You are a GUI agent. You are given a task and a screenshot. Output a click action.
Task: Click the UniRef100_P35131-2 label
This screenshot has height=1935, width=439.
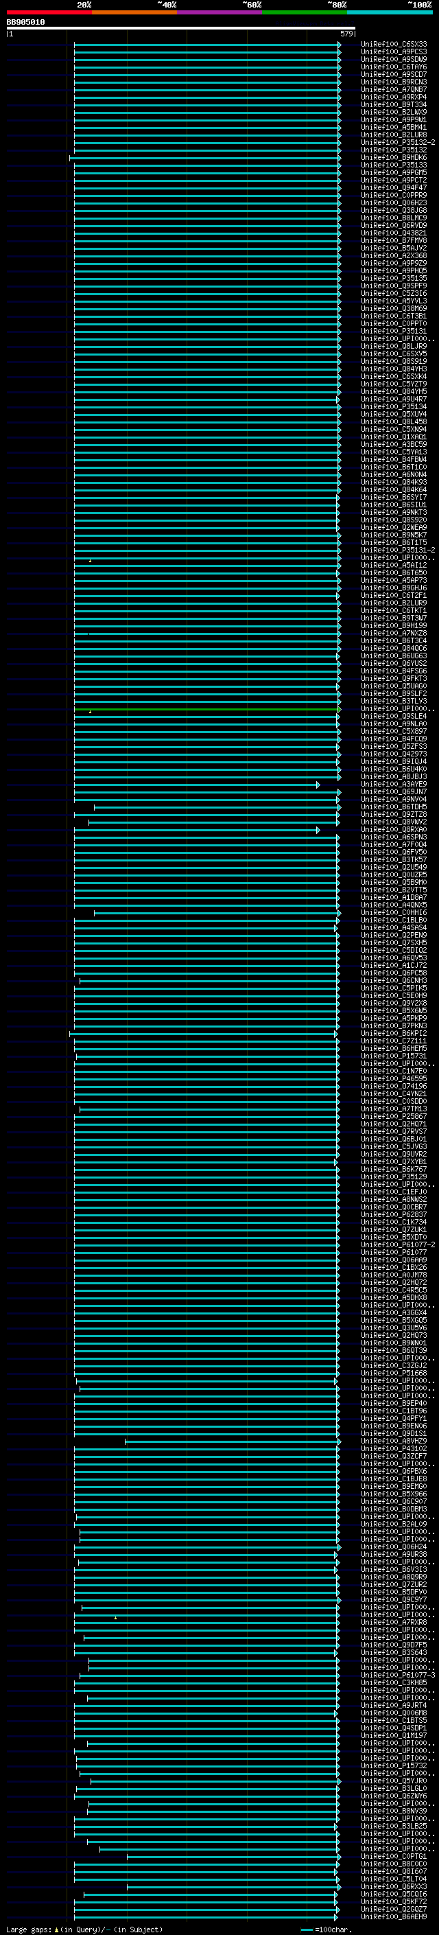tap(398, 551)
